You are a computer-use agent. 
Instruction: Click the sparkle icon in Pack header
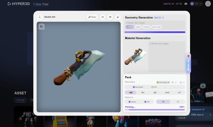pos(172,83)
